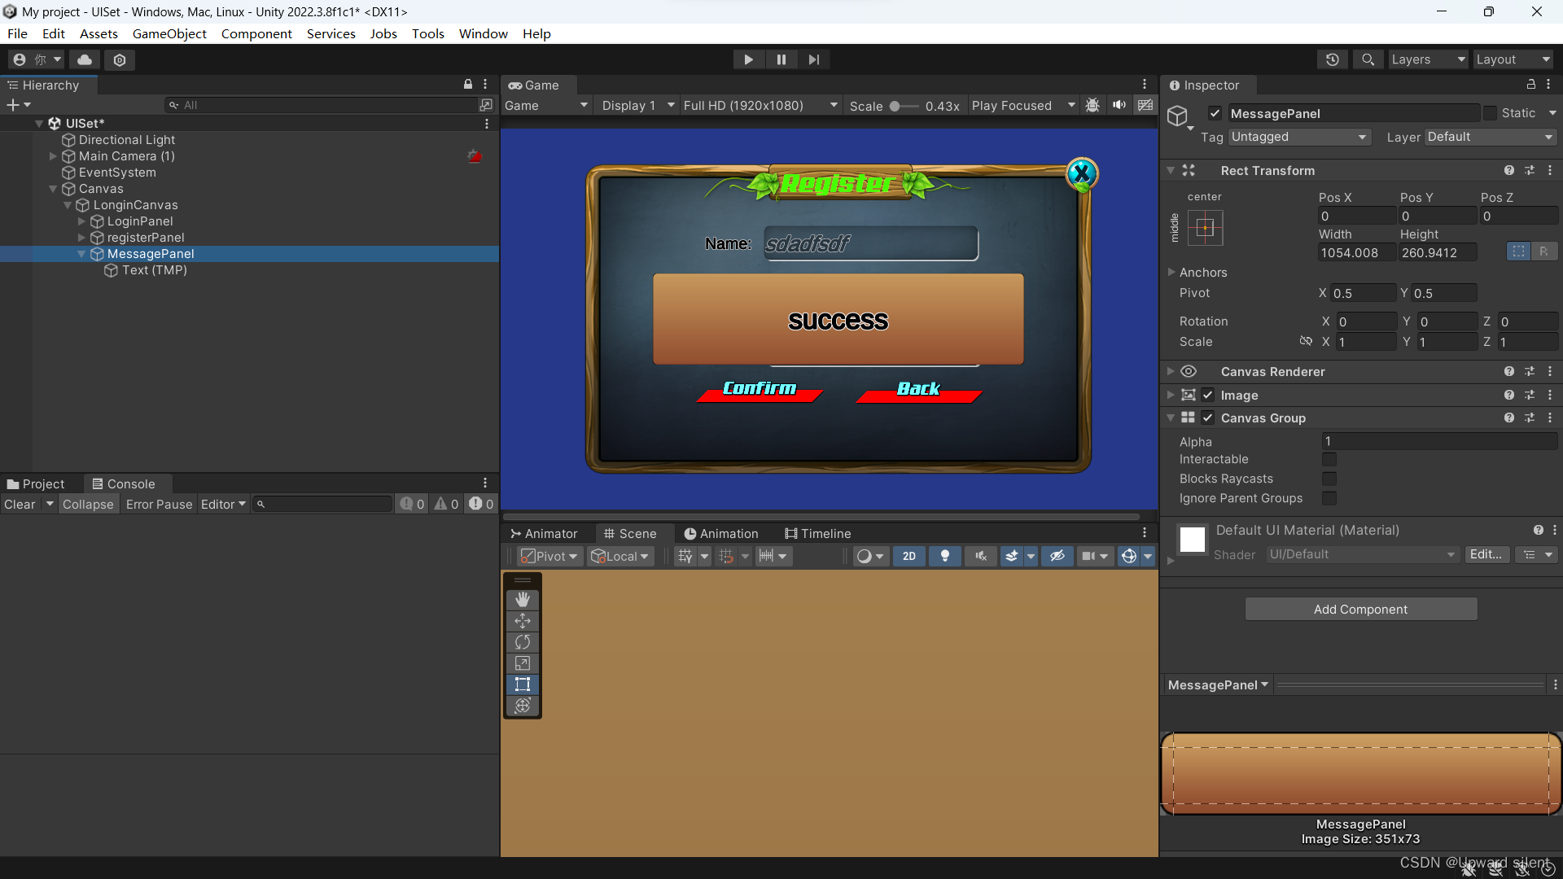
Task: Adjust the Game view Scale slider
Action: tap(895, 106)
